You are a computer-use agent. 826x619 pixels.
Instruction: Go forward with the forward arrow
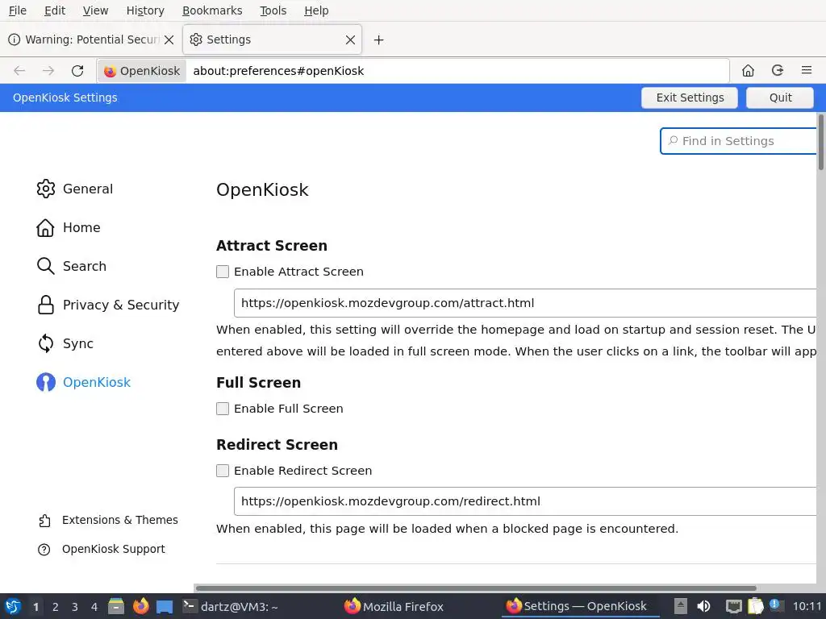48,71
